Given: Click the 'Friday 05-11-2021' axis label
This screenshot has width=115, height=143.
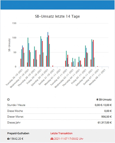Looking at the screenshot, I should [x=79, y=77].
